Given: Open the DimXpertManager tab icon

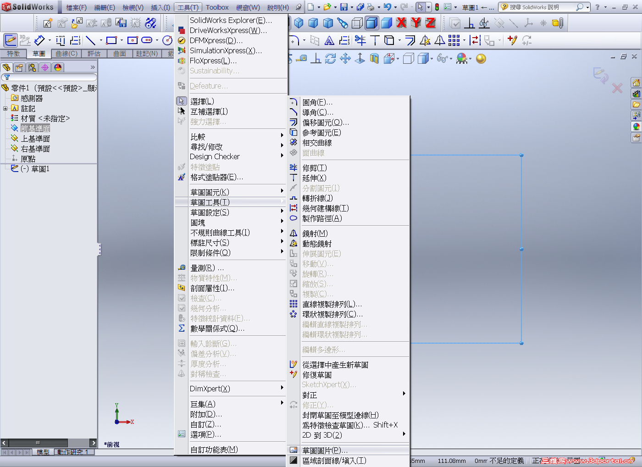Looking at the screenshot, I should pyautogui.click(x=45, y=67).
